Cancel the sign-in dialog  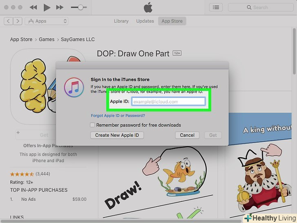coord(187,135)
